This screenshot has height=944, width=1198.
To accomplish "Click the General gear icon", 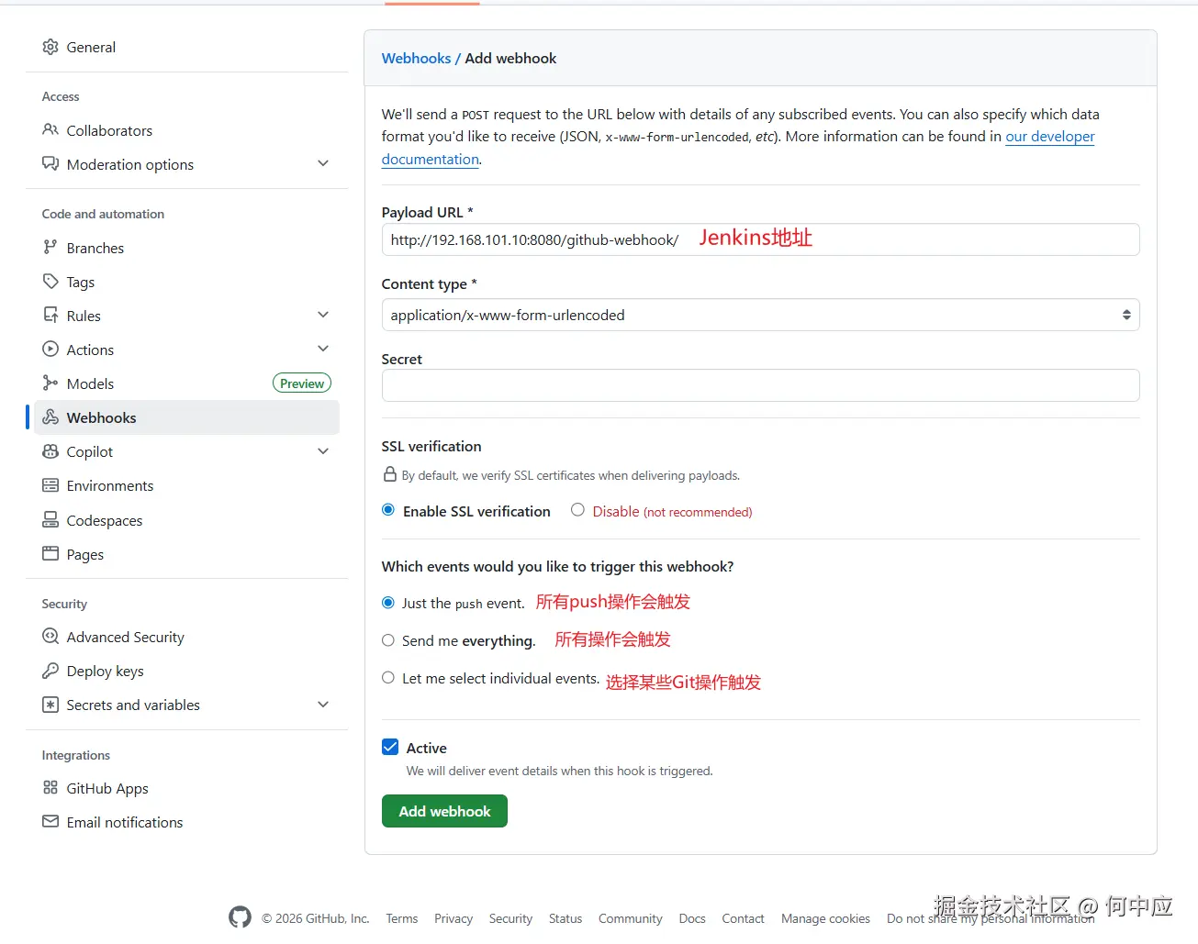I will [50, 47].
